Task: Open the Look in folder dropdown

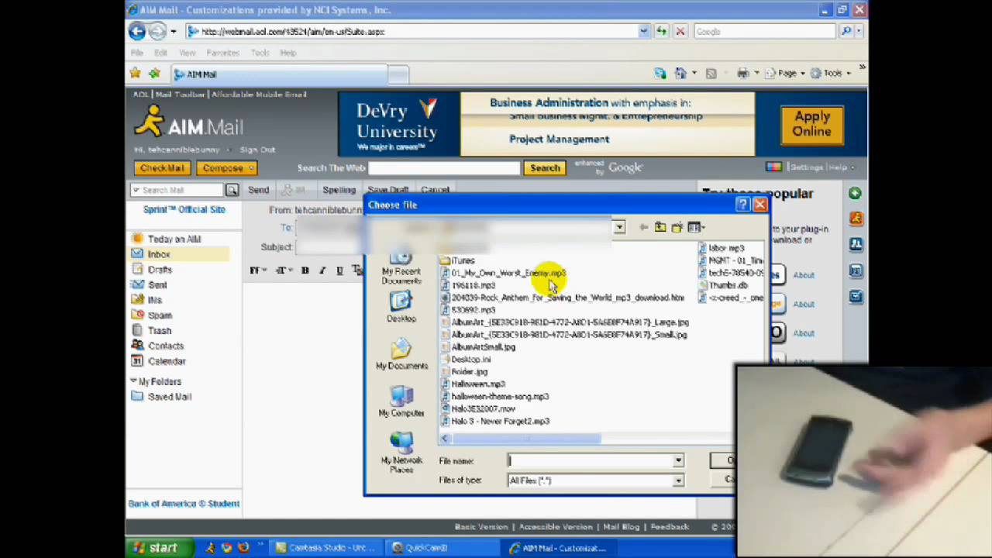Action: pos(619,227)
